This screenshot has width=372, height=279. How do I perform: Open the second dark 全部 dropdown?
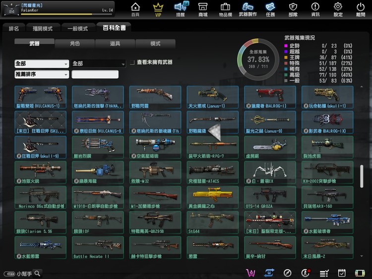coord(99,63)
